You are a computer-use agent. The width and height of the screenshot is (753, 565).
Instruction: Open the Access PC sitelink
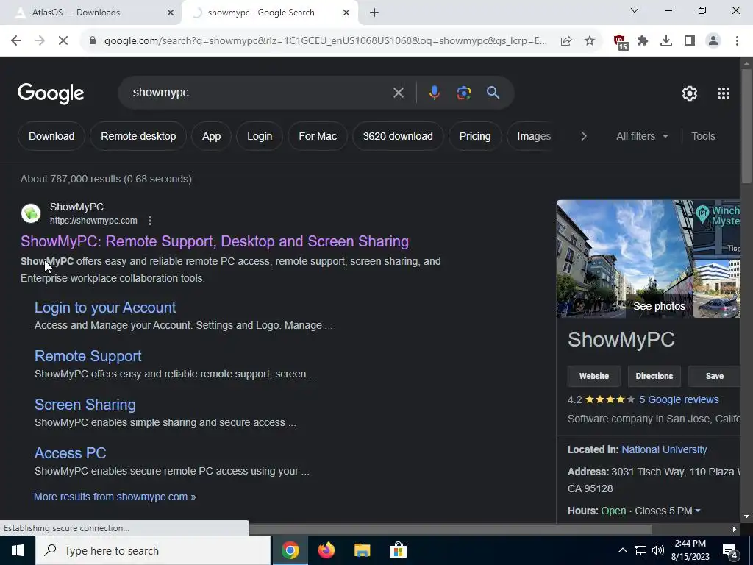click(x=70, y=453)
